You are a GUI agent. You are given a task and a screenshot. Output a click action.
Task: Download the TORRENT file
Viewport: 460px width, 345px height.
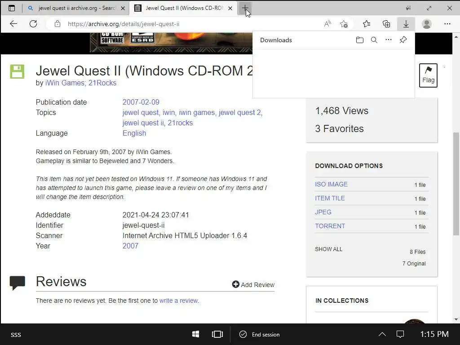coord(330,226)
